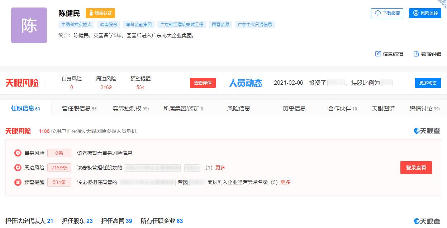The image size is (447, 228).
Task: Click the 更多动态 button
Action: (428, 83)
